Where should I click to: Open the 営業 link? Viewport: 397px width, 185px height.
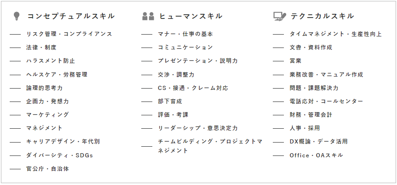[x=295, y=61]
